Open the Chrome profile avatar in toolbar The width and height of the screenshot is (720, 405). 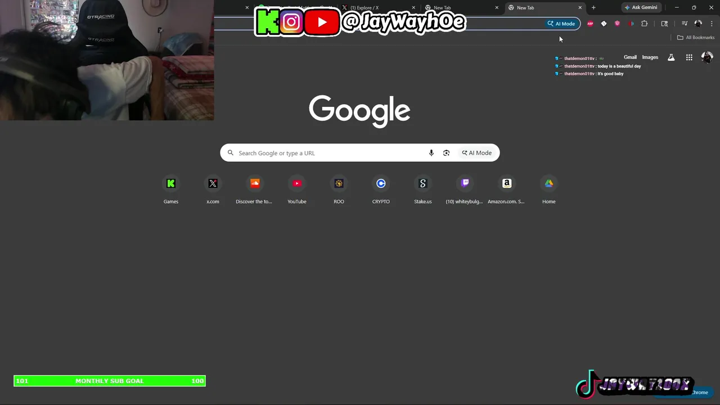[698, 24]
